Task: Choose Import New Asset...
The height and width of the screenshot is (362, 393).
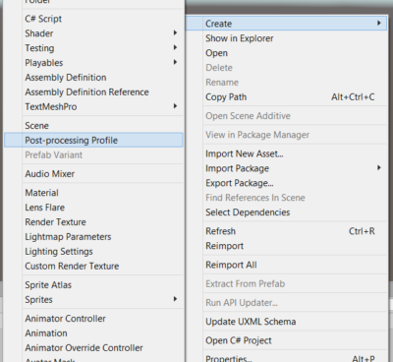Action: click(x=286, y=153)
